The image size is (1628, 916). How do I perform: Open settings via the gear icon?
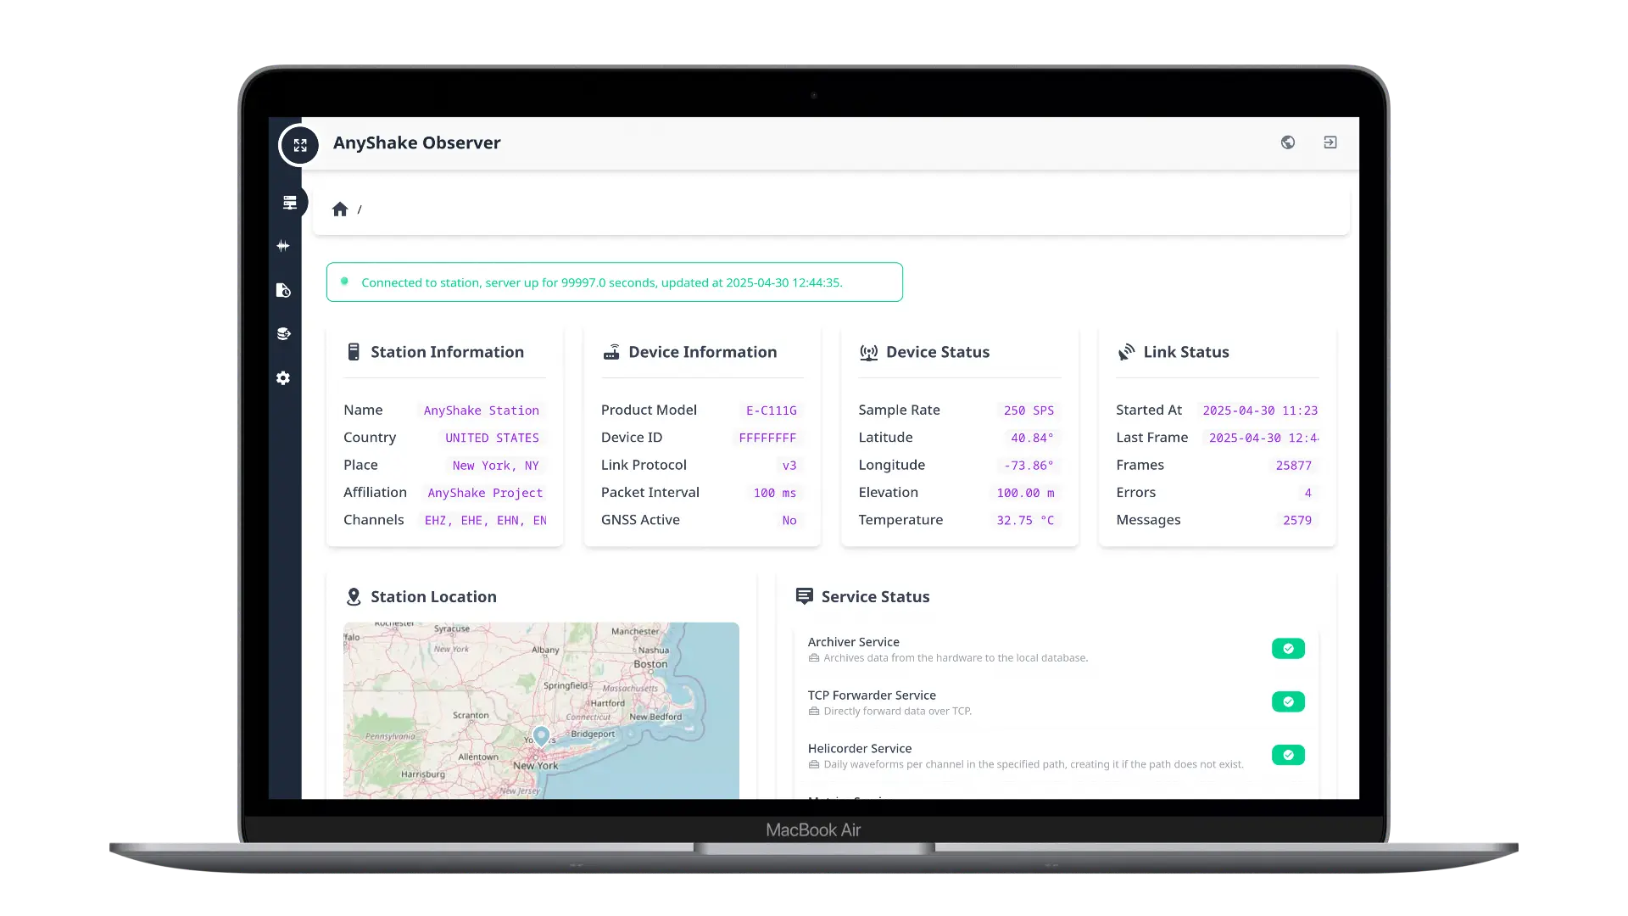(x=283, y=378)
